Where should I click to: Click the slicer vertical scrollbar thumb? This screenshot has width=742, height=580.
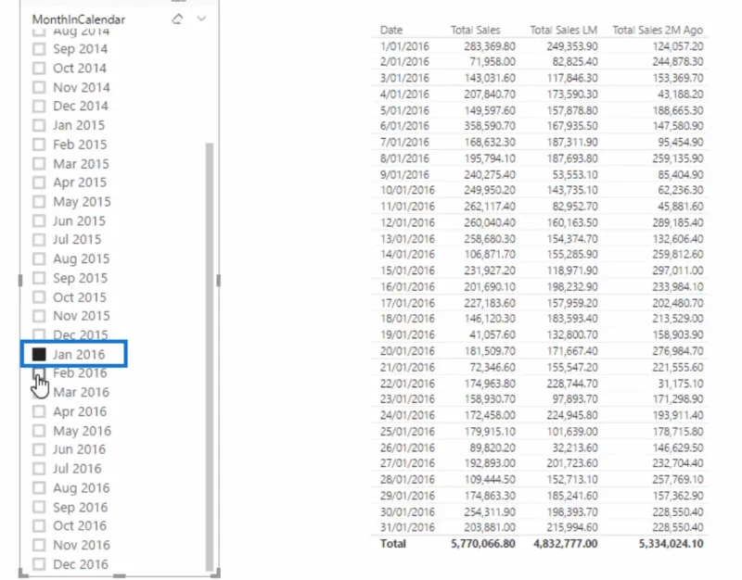coord(210,357)
